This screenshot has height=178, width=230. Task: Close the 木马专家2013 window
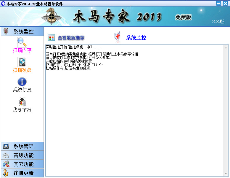coord(225,3)
